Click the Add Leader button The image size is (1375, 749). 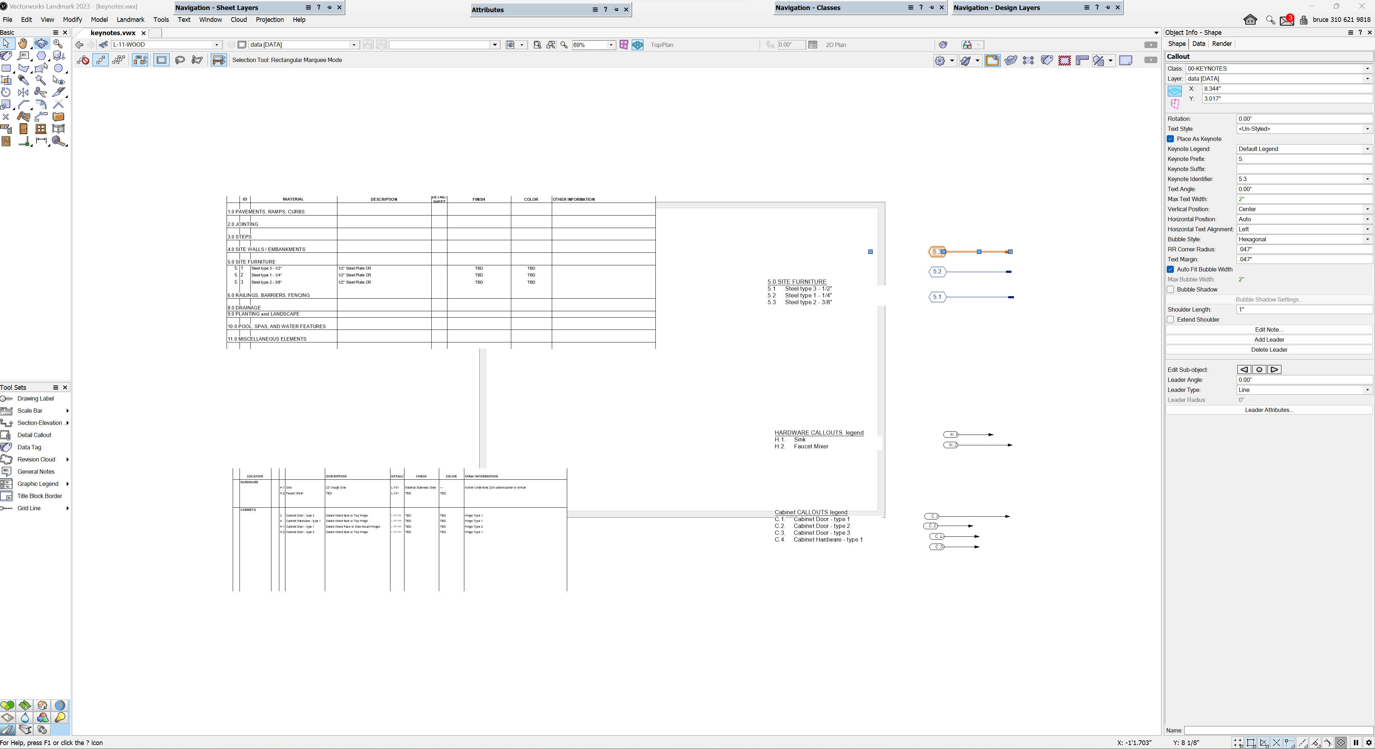click(1268, 340)
